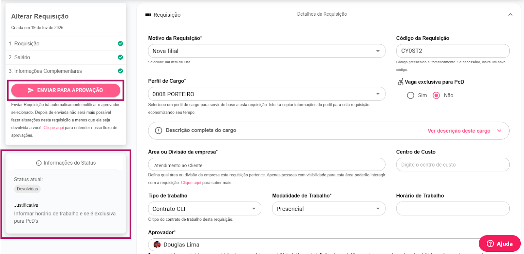This screenshot has height=254, width=524.
Task: Click the exclamation icon in Descrição completa do cargo
Action: pos(159,130)
